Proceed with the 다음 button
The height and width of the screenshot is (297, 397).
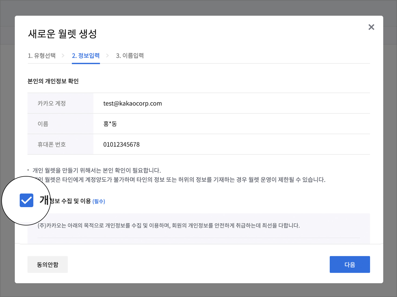click(349, 265)
